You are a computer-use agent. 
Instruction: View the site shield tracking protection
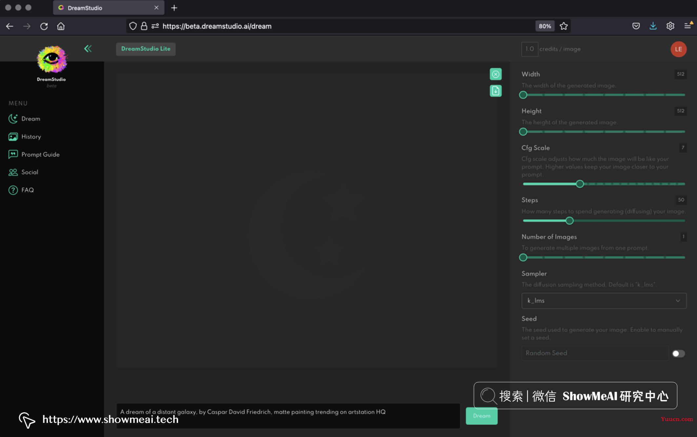click(133, 26)
